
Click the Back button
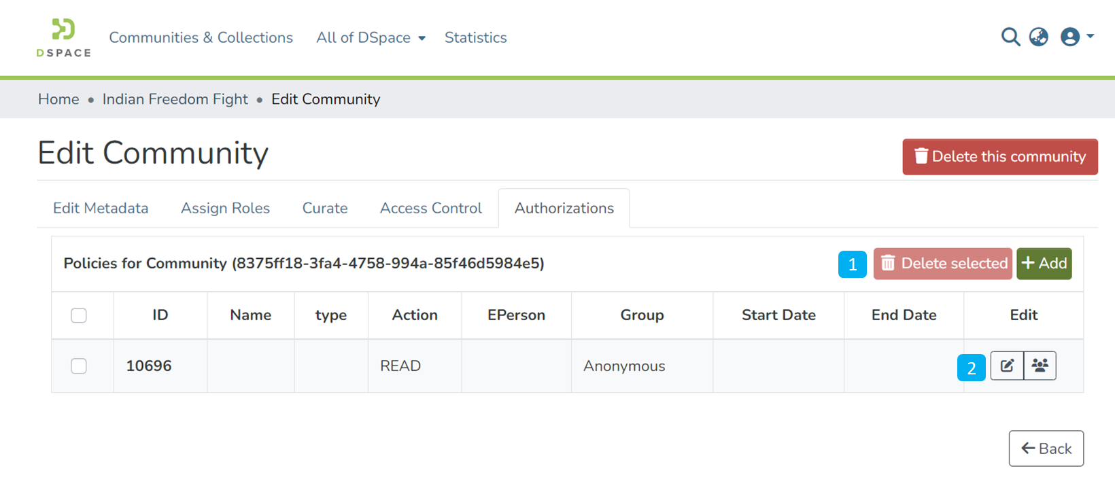click(x=1046, y=448)
